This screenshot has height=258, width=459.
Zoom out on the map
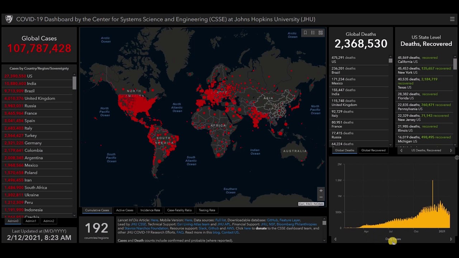click(x=321, y=197)
